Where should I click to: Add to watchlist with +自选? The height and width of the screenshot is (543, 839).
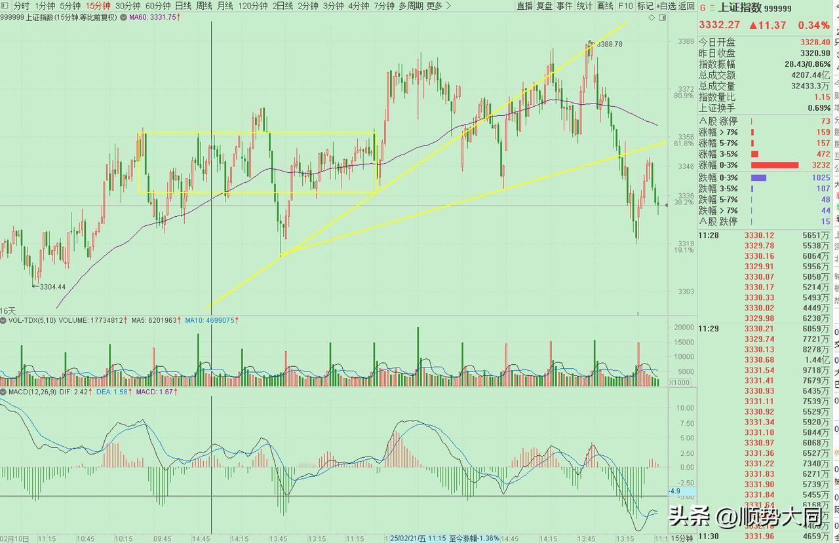[665, 6]
